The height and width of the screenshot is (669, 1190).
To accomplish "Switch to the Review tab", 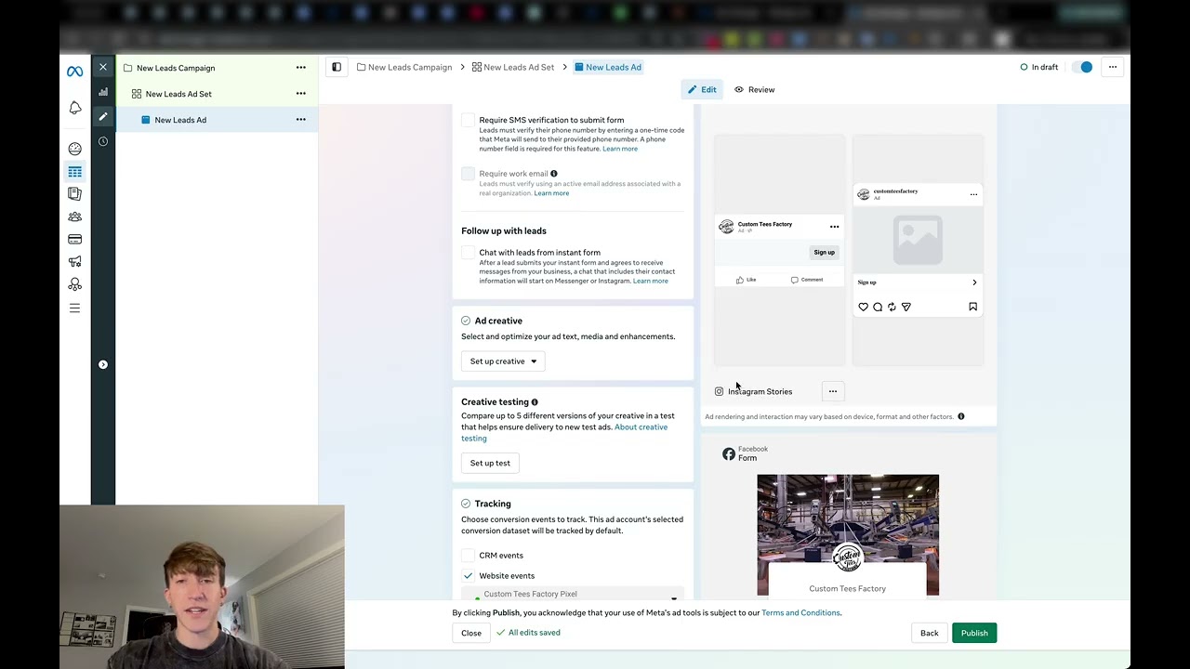I will point(754,90).
